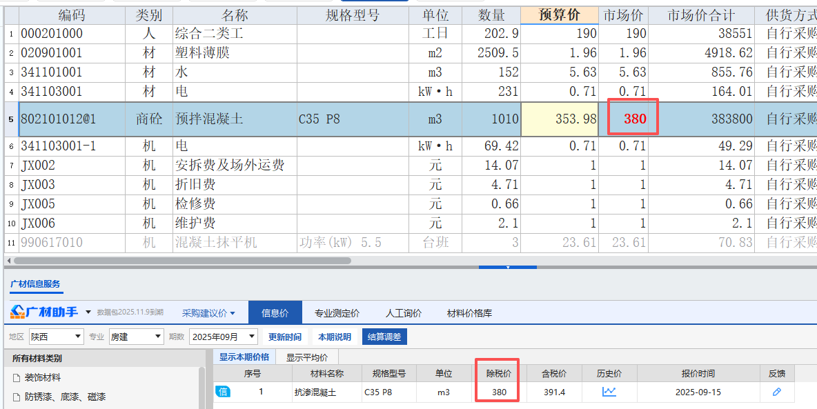Open the 地区 region dropdown showing 陕西
Image resolution: width=817 pixels, height=409 pixels.
[x=79, y=337]
